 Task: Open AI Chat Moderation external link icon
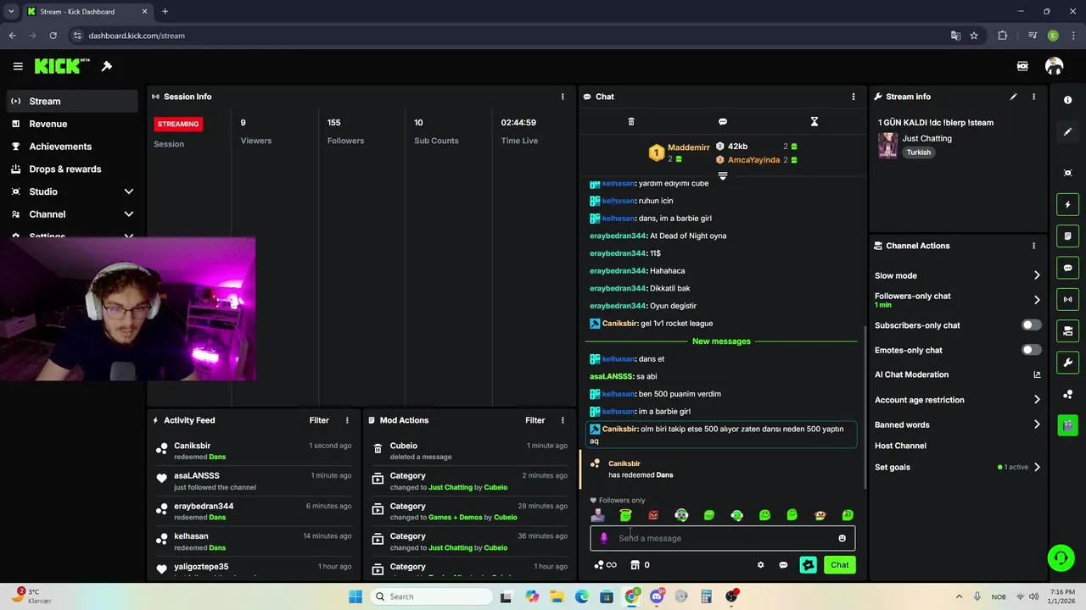click(x=1037, y=374)
